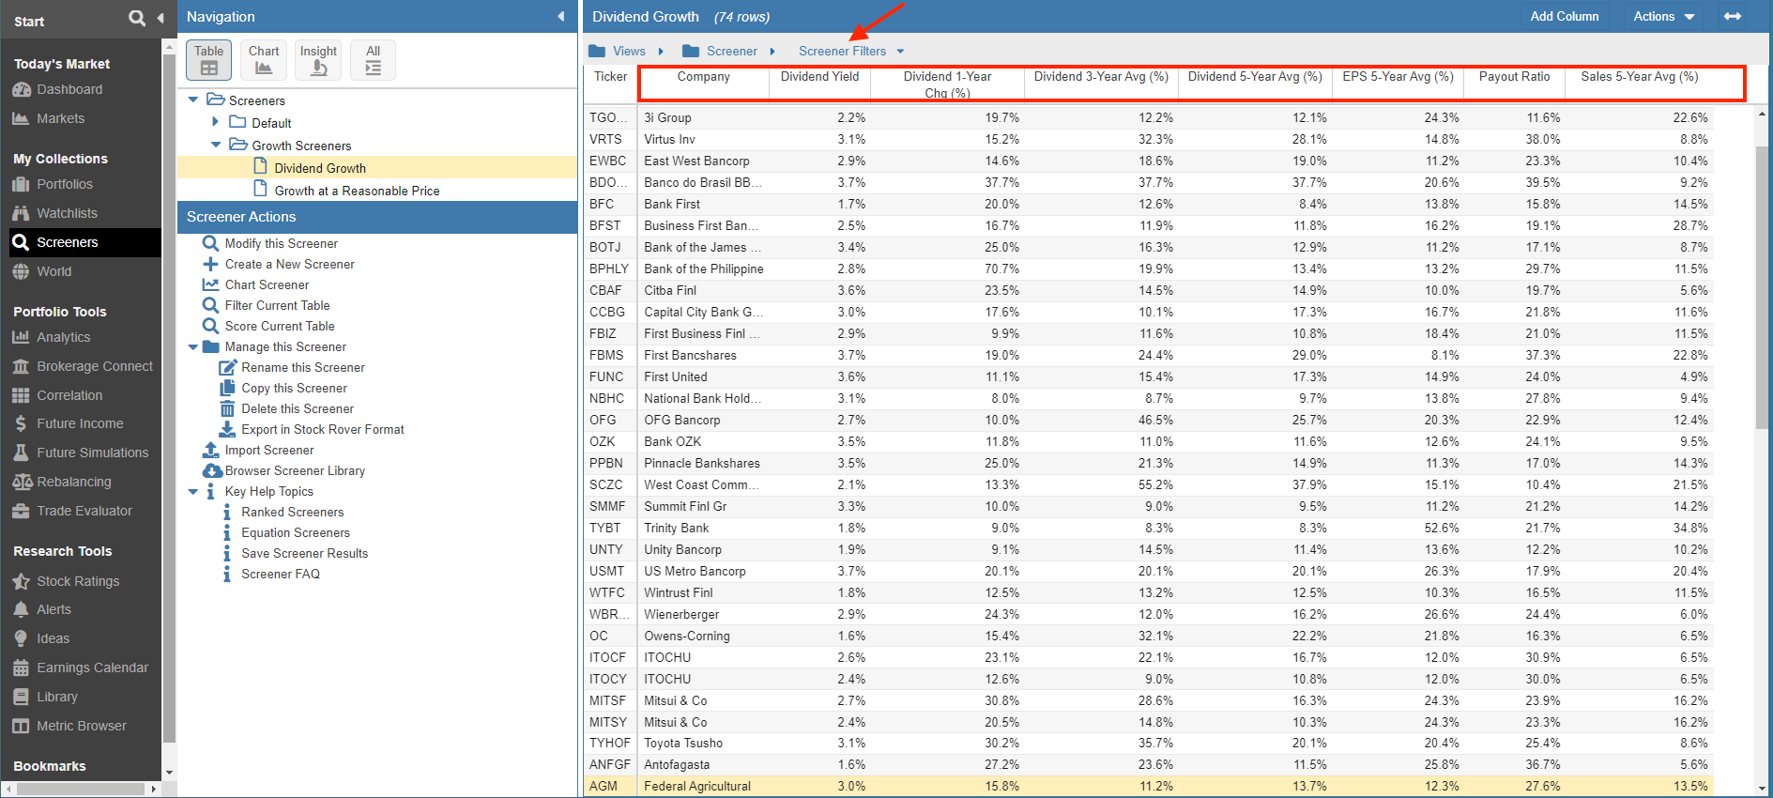Open the Metric Browser
The width and height of the screenshot is (1773, 798).
(x=81, y=726)
